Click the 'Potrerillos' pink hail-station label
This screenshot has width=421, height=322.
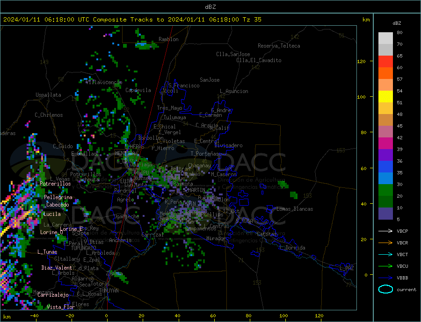55,184
